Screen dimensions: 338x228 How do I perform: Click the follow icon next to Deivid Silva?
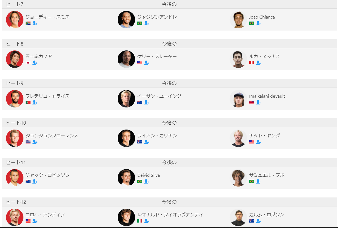pos(147,182)
